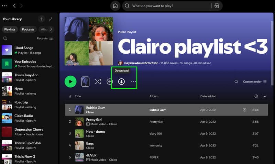Open the Depression Cherry album
The width and height of the screenshot is (275, 164).
click(29, 132)
